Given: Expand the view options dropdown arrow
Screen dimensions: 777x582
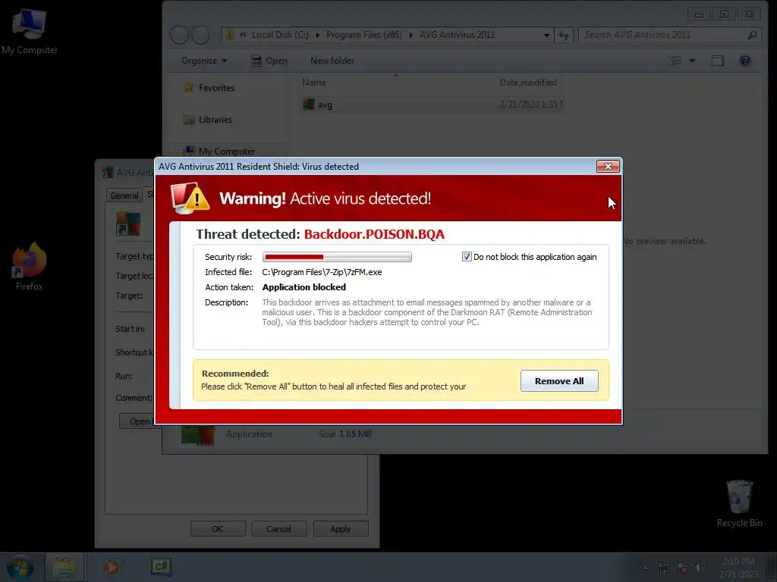Looking at the screenshot, I should coord(692,61).
